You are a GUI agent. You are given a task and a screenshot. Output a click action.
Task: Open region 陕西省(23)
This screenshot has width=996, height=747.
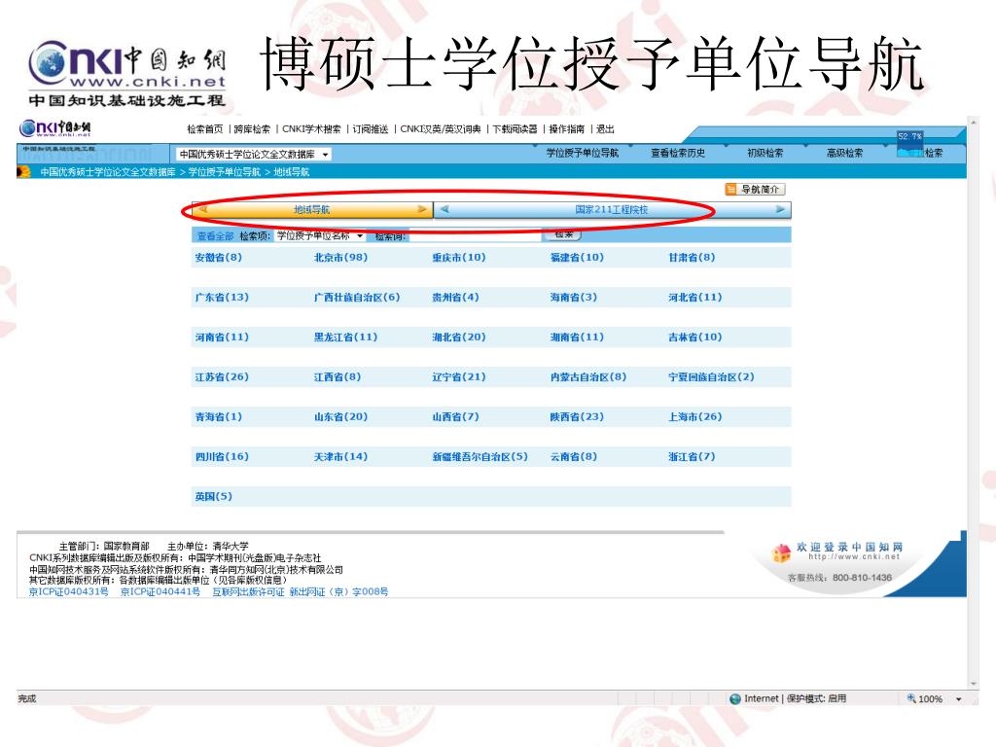[577, 417]
